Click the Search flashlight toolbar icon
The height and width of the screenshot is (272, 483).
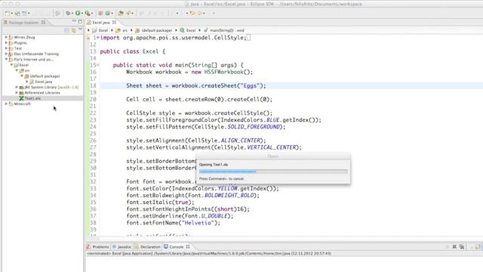[129, 14]
